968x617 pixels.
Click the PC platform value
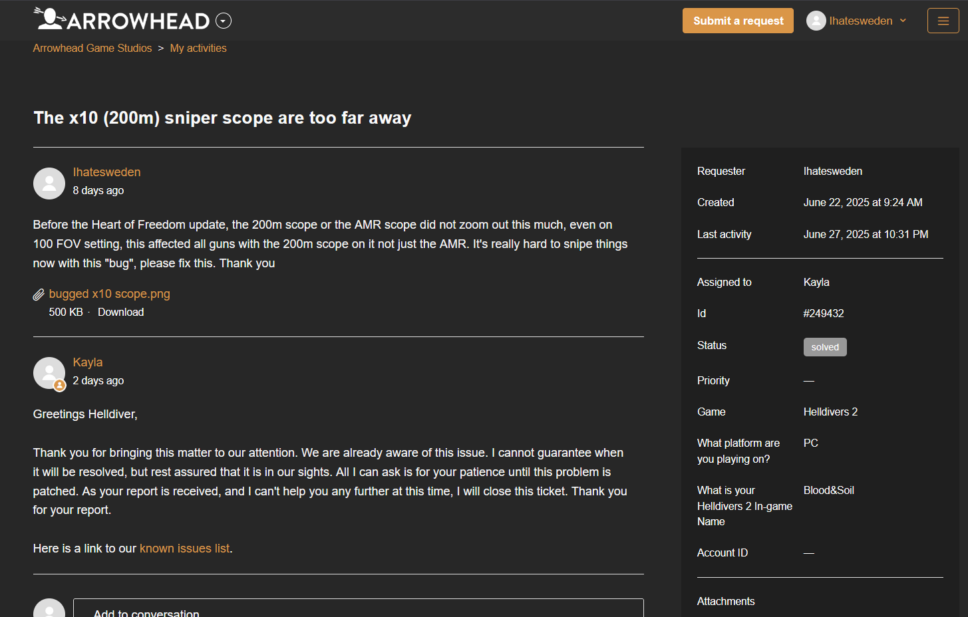pyautogui.click(x=811, y=443)
